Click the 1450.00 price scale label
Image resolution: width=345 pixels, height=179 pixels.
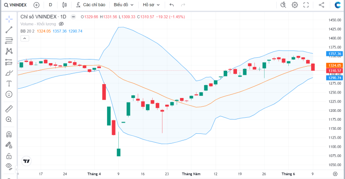tap(335, 20)
